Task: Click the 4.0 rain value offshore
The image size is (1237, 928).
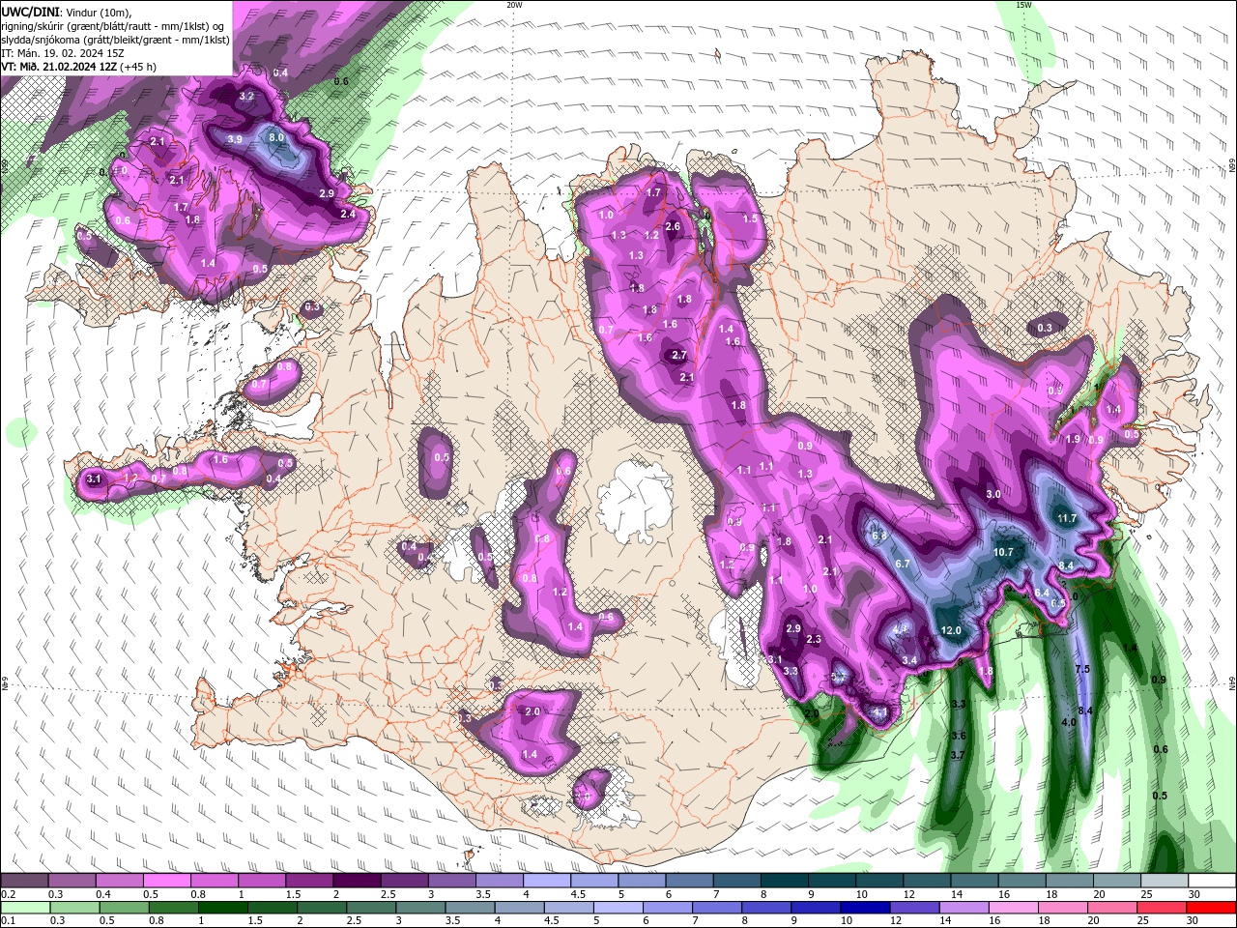Action: (x=1069, y=722)
